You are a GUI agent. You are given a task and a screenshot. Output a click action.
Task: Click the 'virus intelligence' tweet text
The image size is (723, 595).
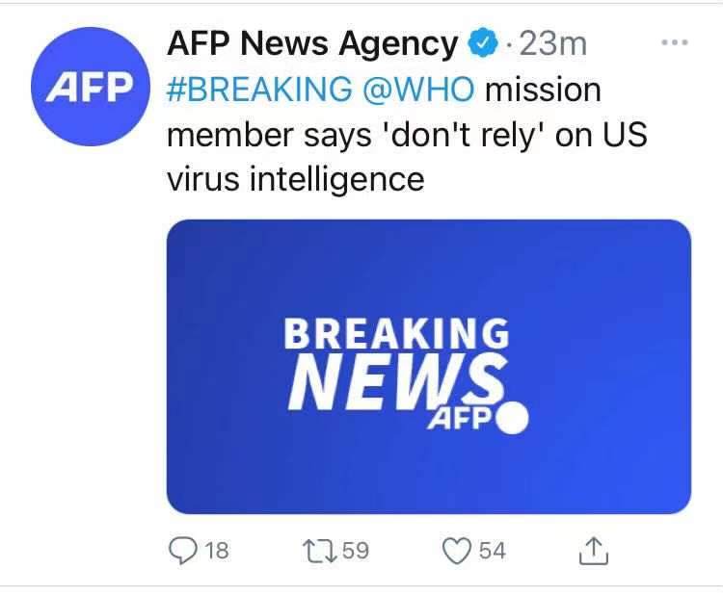click(295, 179)
